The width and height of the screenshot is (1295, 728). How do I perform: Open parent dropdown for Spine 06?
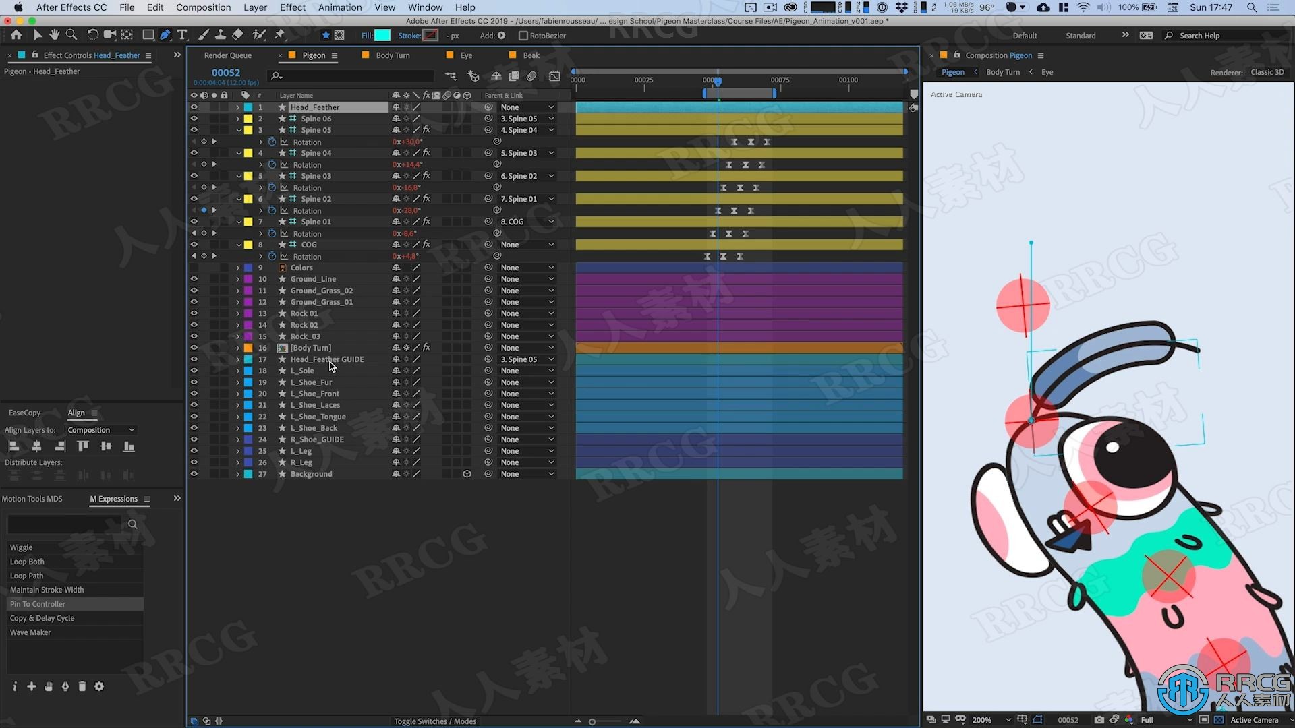pos(527,119)
